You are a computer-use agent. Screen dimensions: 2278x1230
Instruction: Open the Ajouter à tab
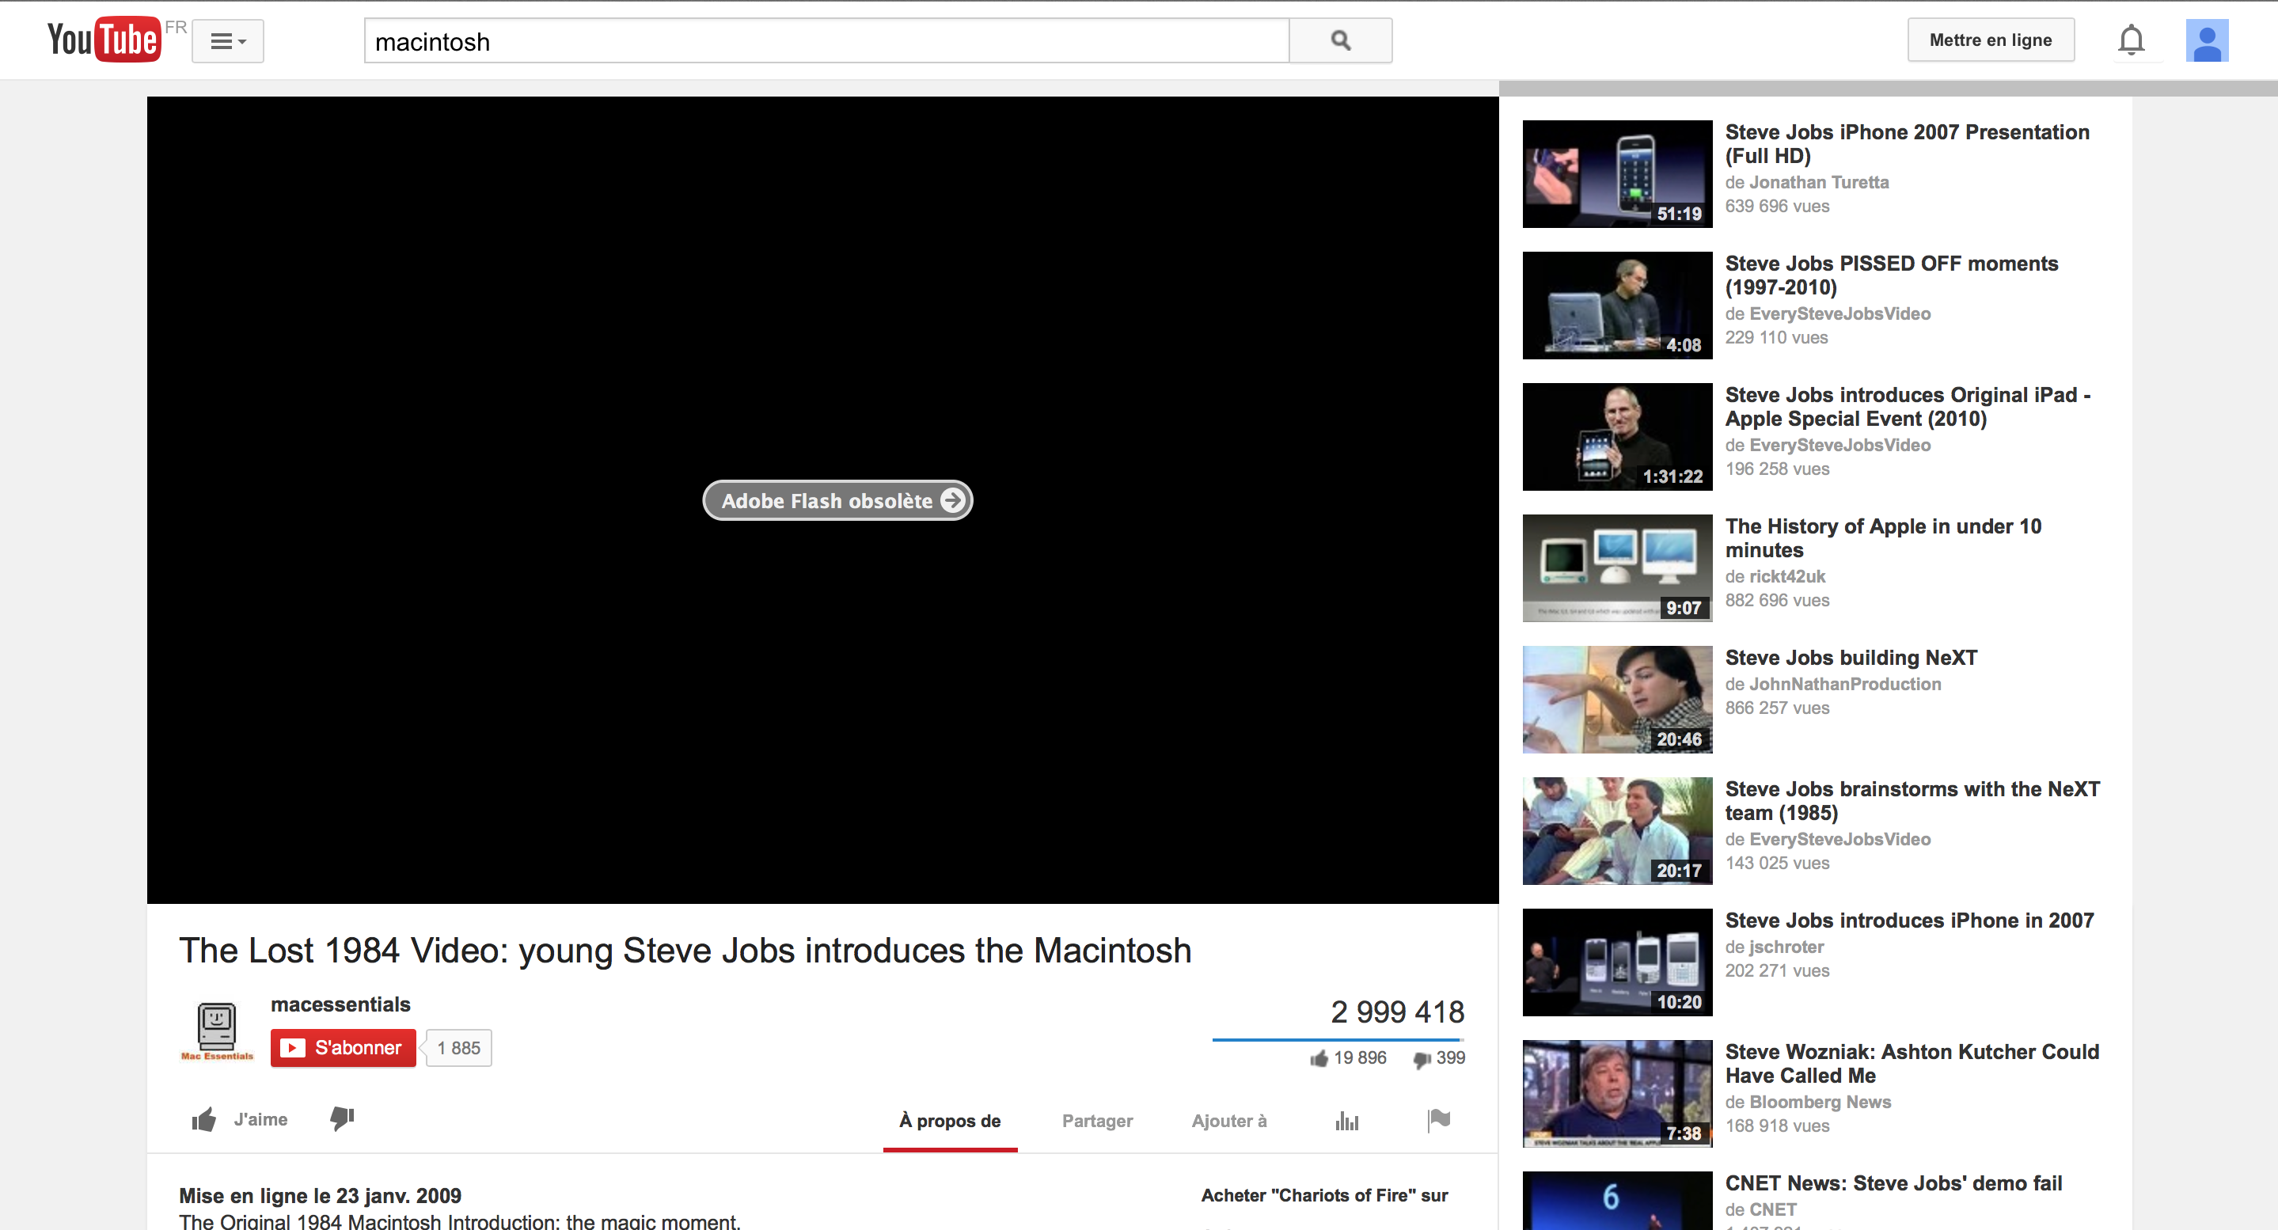point(1229,1120)
